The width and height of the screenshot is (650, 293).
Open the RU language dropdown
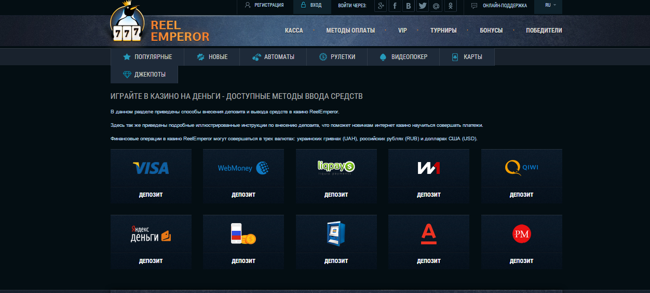tap(550, 5)
